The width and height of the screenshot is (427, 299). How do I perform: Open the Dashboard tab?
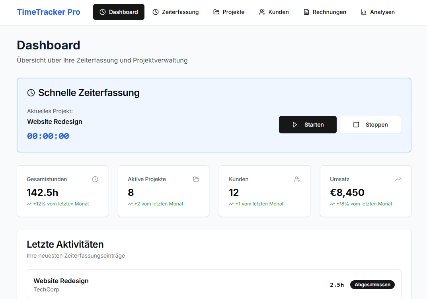[x=119, y=12]
